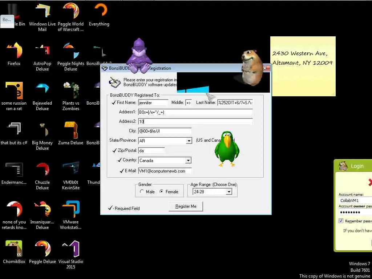
Task: Click the yellow sticky note address
Action: [x=303, y=58]
